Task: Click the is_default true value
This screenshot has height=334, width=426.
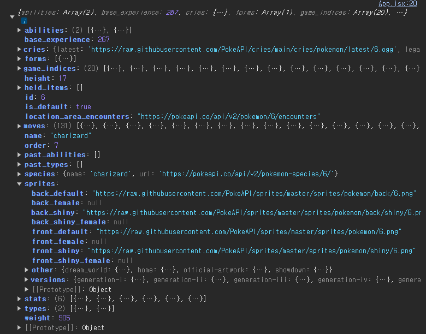Action: coord(84,107)
